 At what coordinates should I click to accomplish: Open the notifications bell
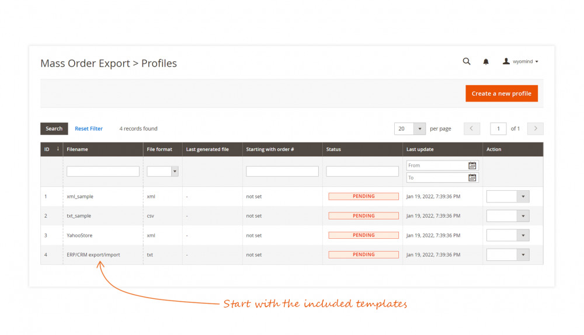[x=486, y=61]
